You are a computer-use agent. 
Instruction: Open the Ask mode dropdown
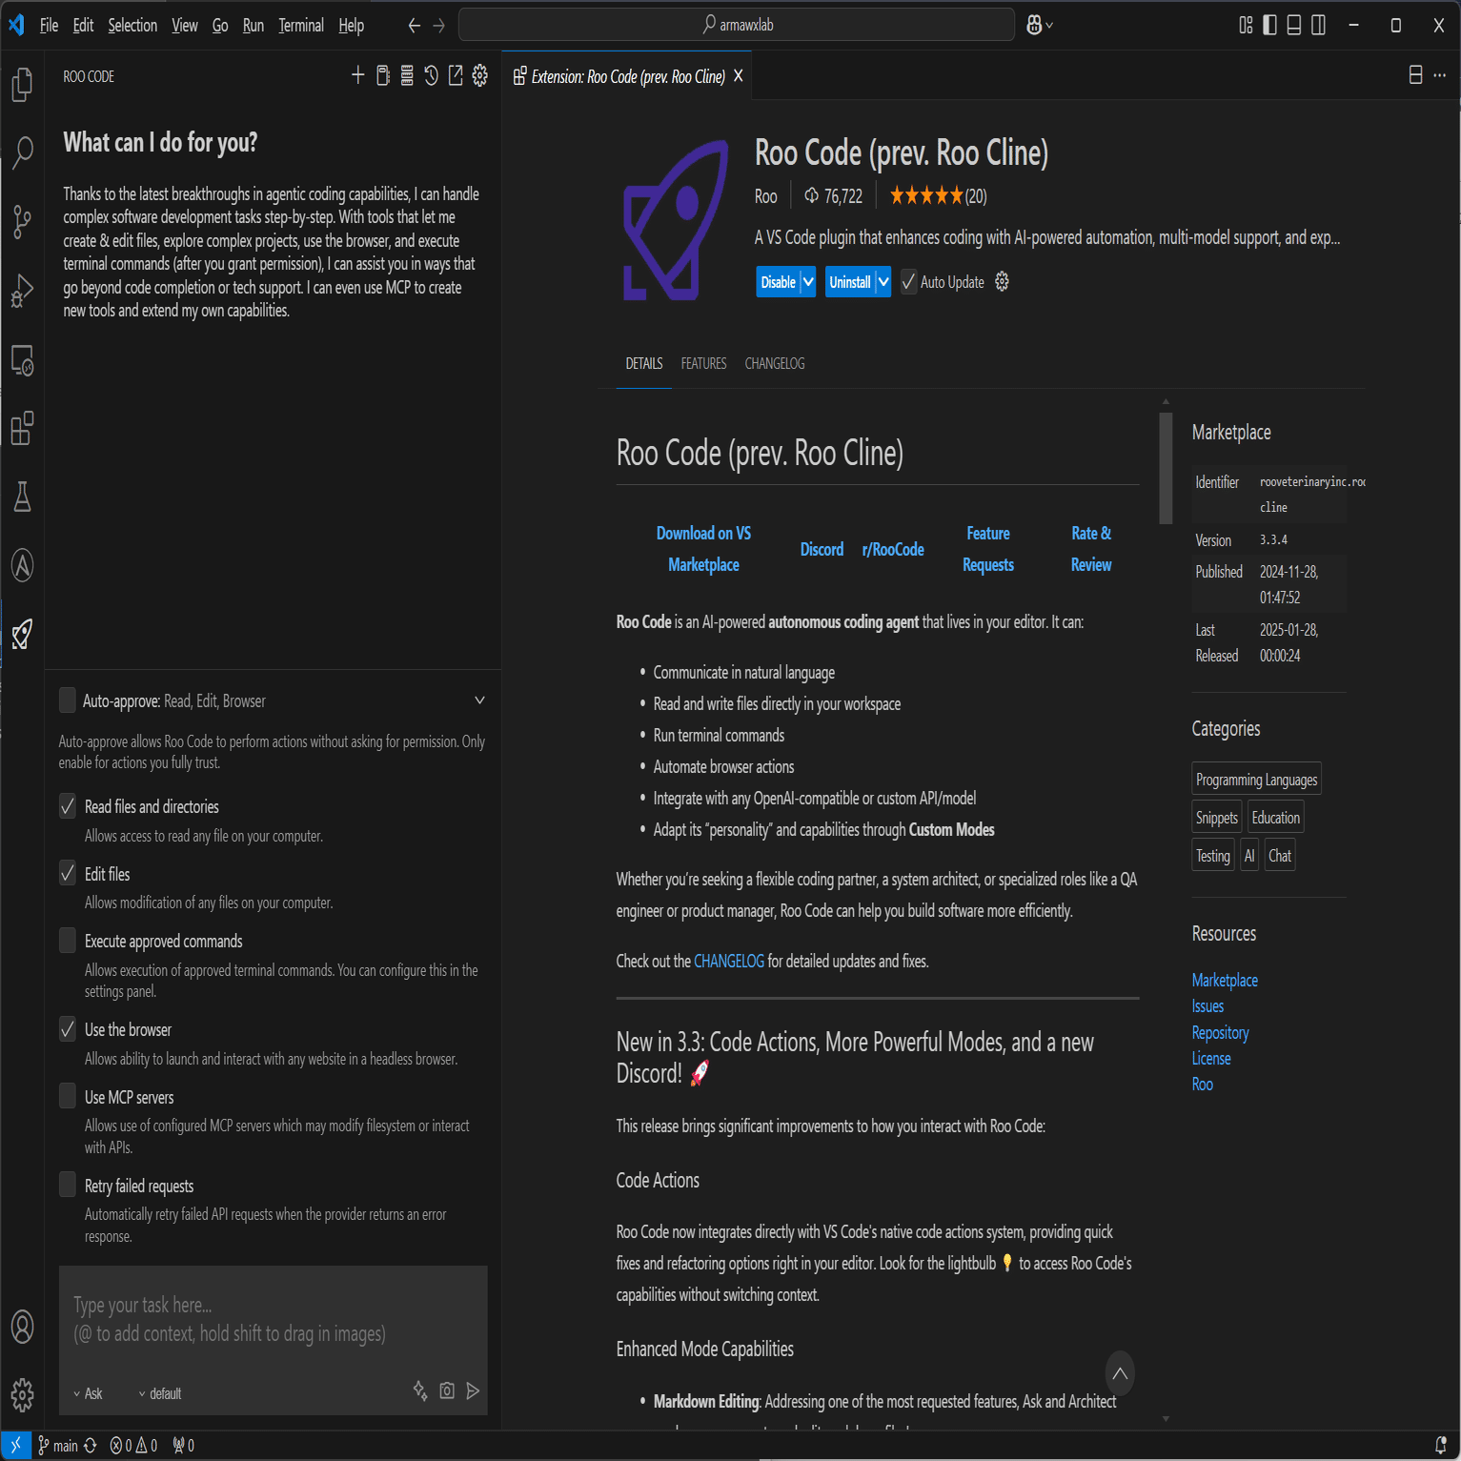point(88,1393)
